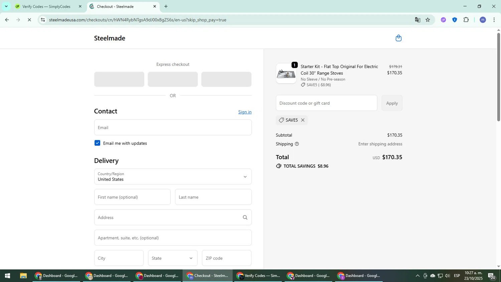Click the TOTAL SAVINGS $8.96 text
The width and height of the screenshot is (501, 282).
[x=306, y=166]
